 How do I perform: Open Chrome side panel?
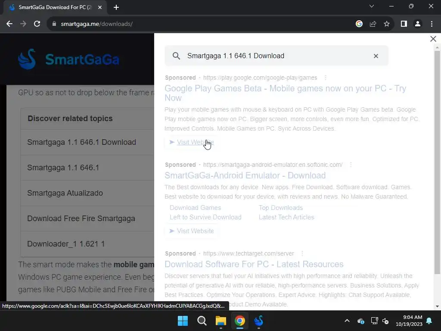coord(404,24)
